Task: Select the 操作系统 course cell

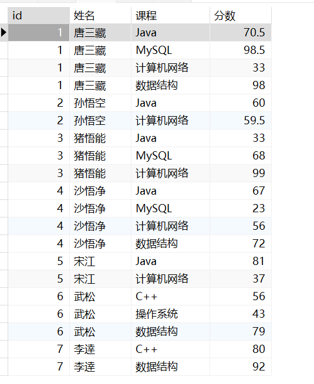Action: tap(171, 314)
